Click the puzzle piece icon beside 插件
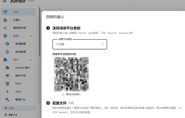Viewport: 185px width, 118px height. [x=5, y=60]
